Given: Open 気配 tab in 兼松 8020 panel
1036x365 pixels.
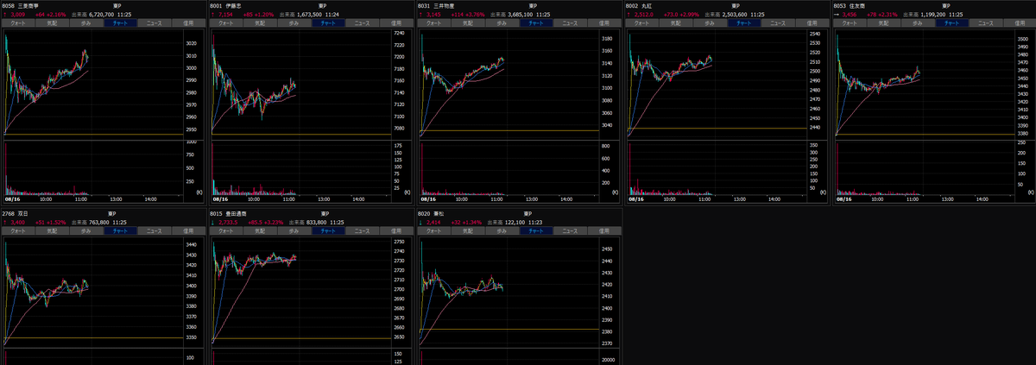Looking at the screenshot, I should tap(468, 231).
